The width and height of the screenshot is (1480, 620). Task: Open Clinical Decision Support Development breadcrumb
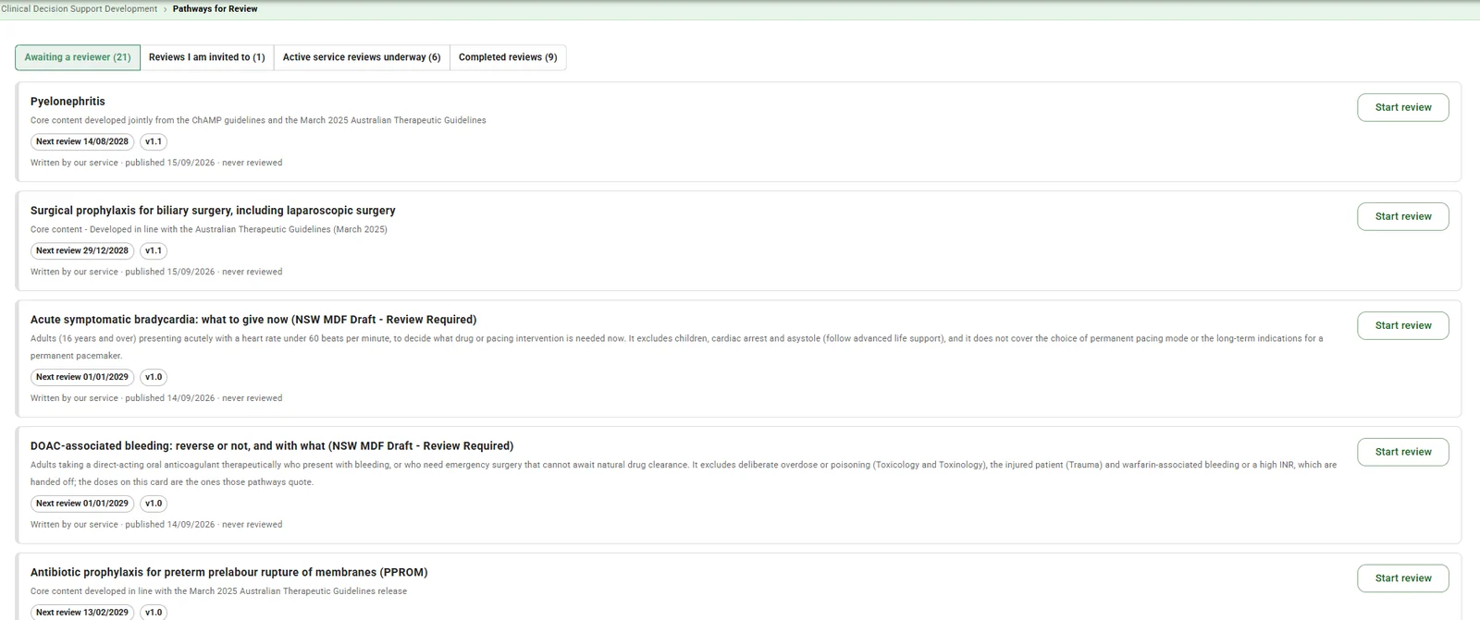tap(80, 9)
